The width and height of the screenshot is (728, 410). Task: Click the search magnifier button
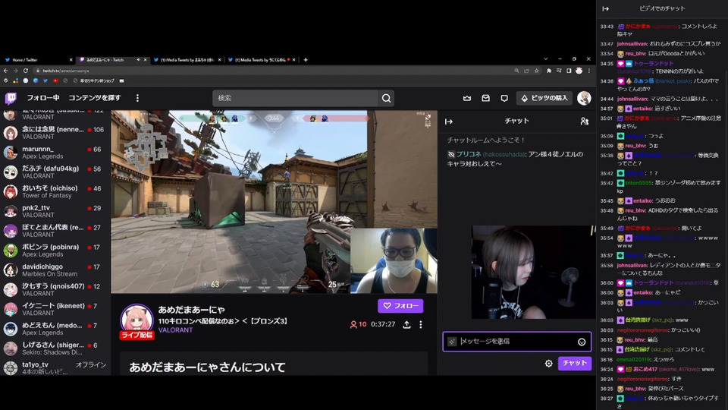click(x=386, y=98)
